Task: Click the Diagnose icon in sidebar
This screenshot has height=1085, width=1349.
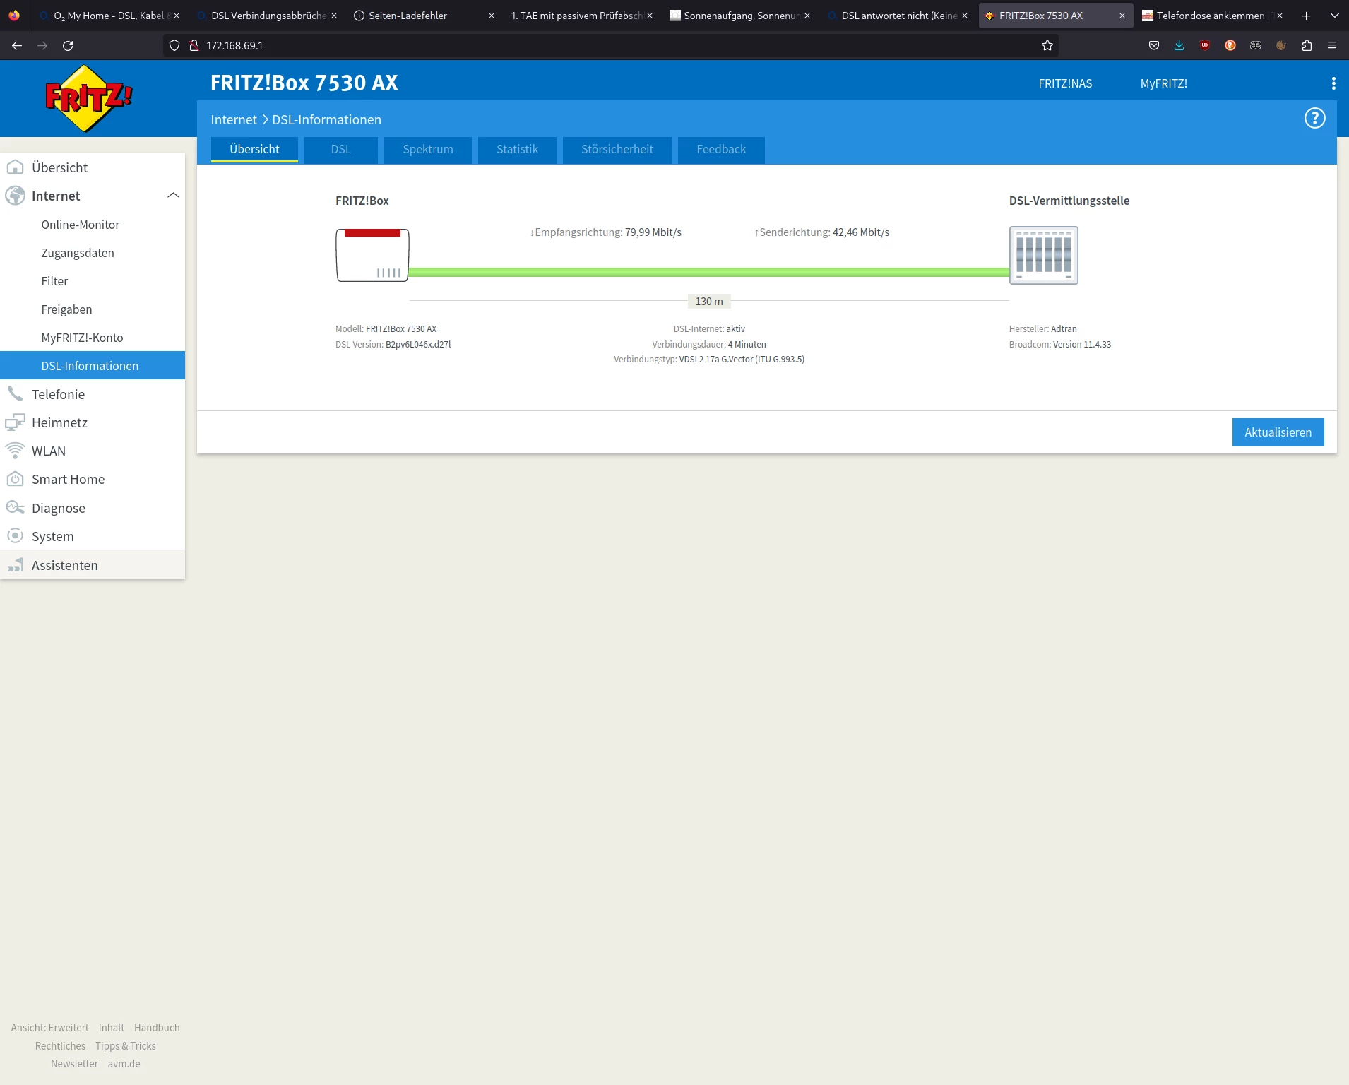Action: [15, 508]
